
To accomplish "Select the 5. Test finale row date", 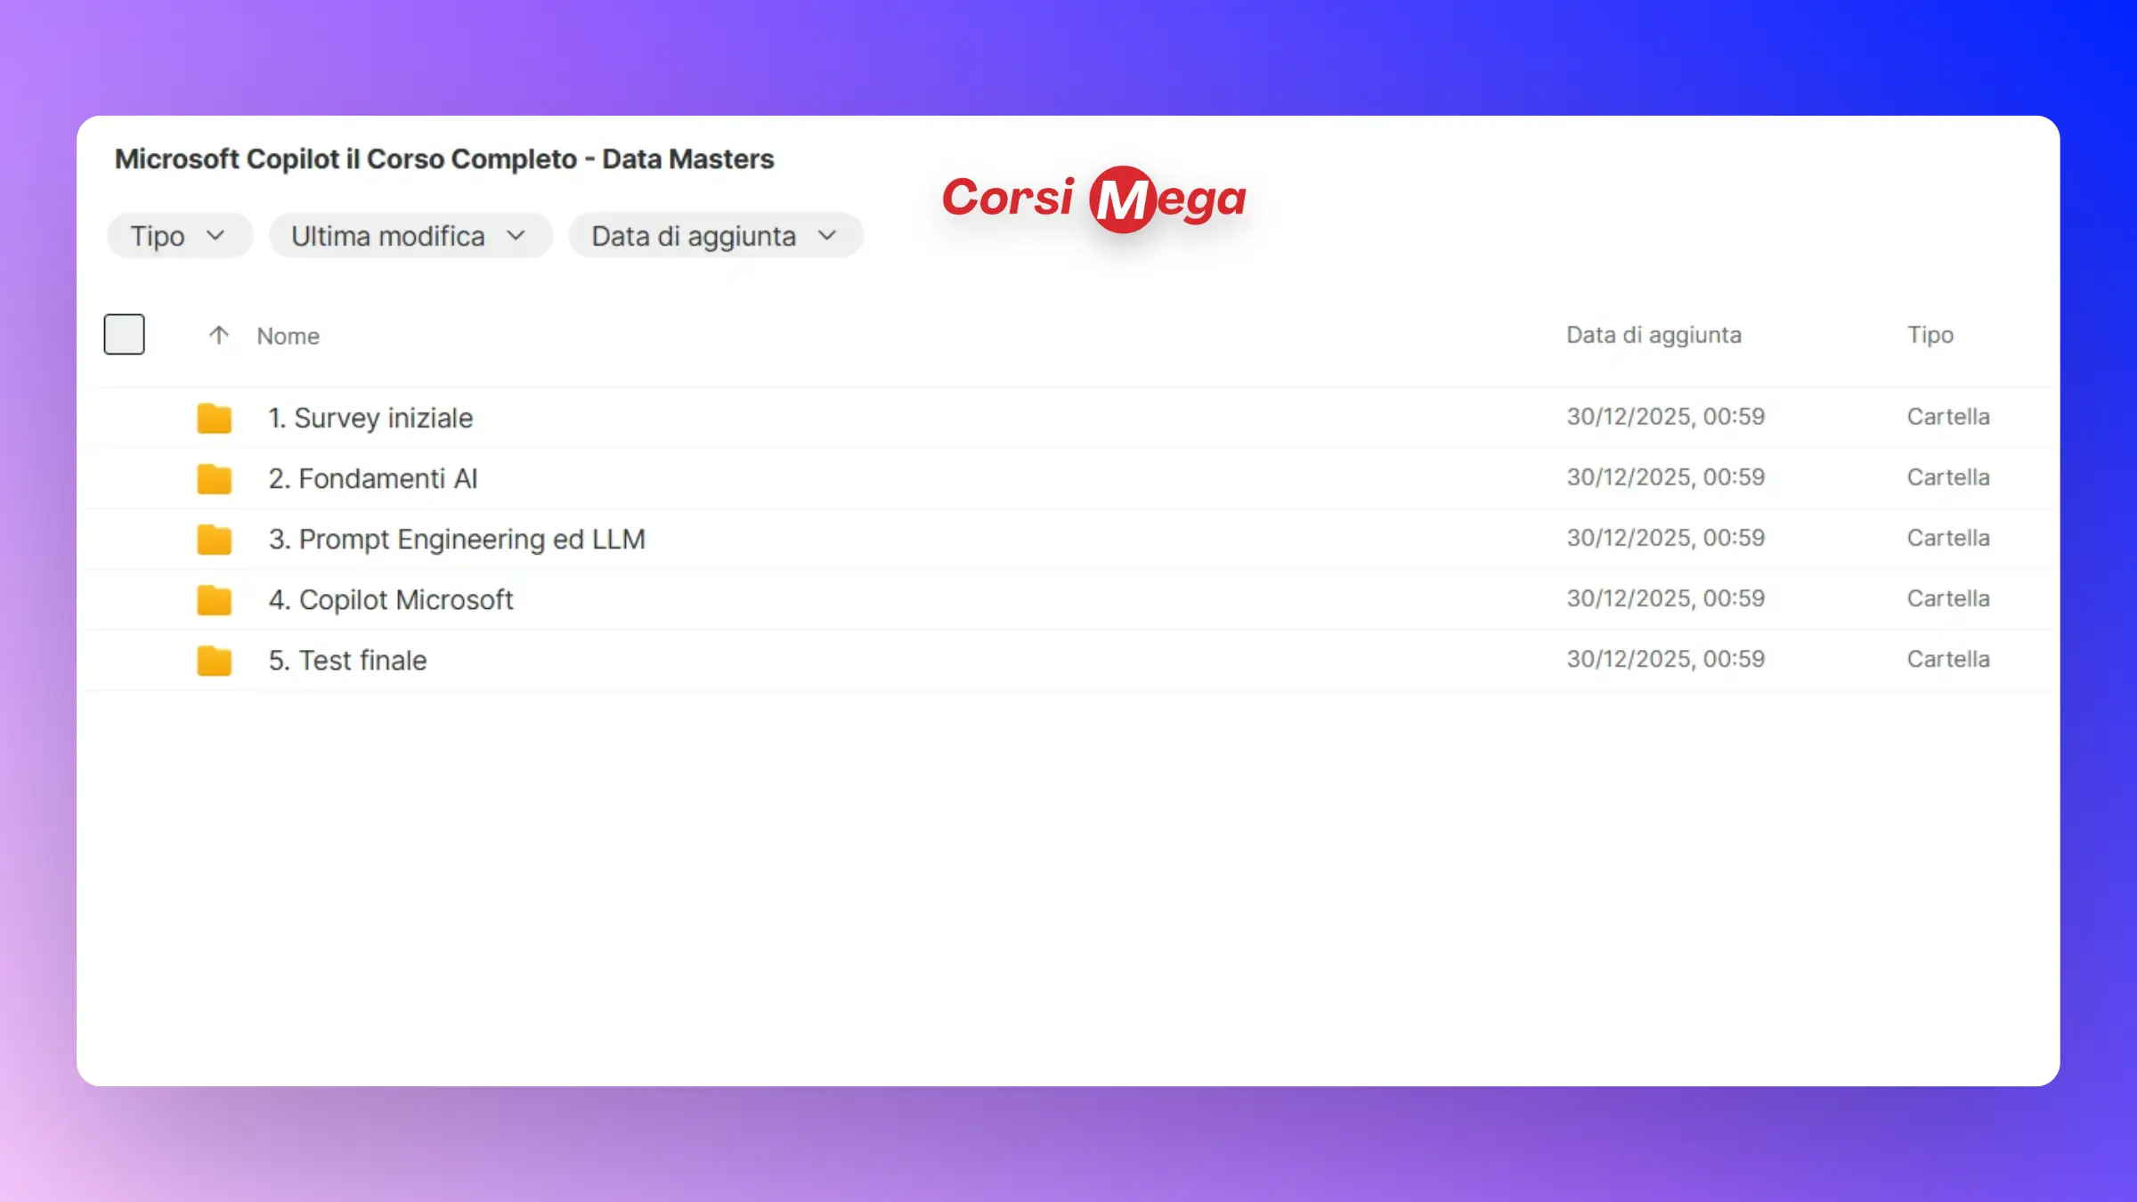I will (1665, 659).
